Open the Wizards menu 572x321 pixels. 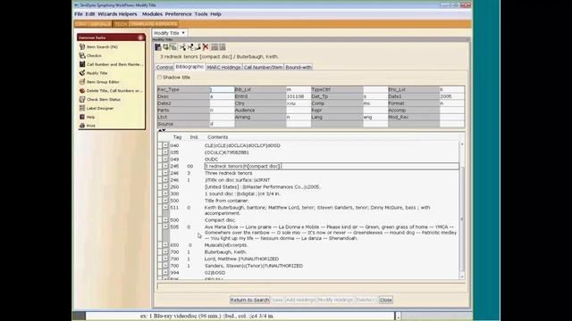106,14
